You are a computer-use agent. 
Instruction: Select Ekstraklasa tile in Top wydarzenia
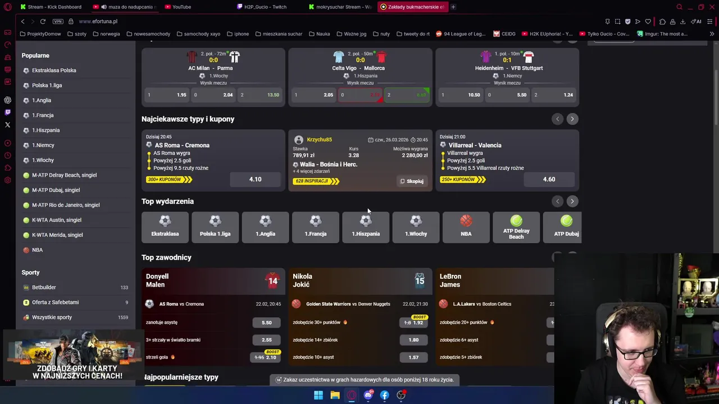click(165, 227)
